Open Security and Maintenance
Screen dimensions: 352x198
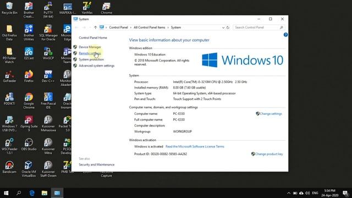pos(97,164)
